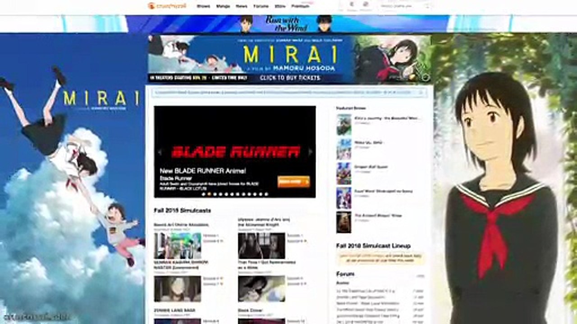Show previous slide with left carousel arrow
The height and width of the screenshot is (324, 577).
click(x=159, y=153)
